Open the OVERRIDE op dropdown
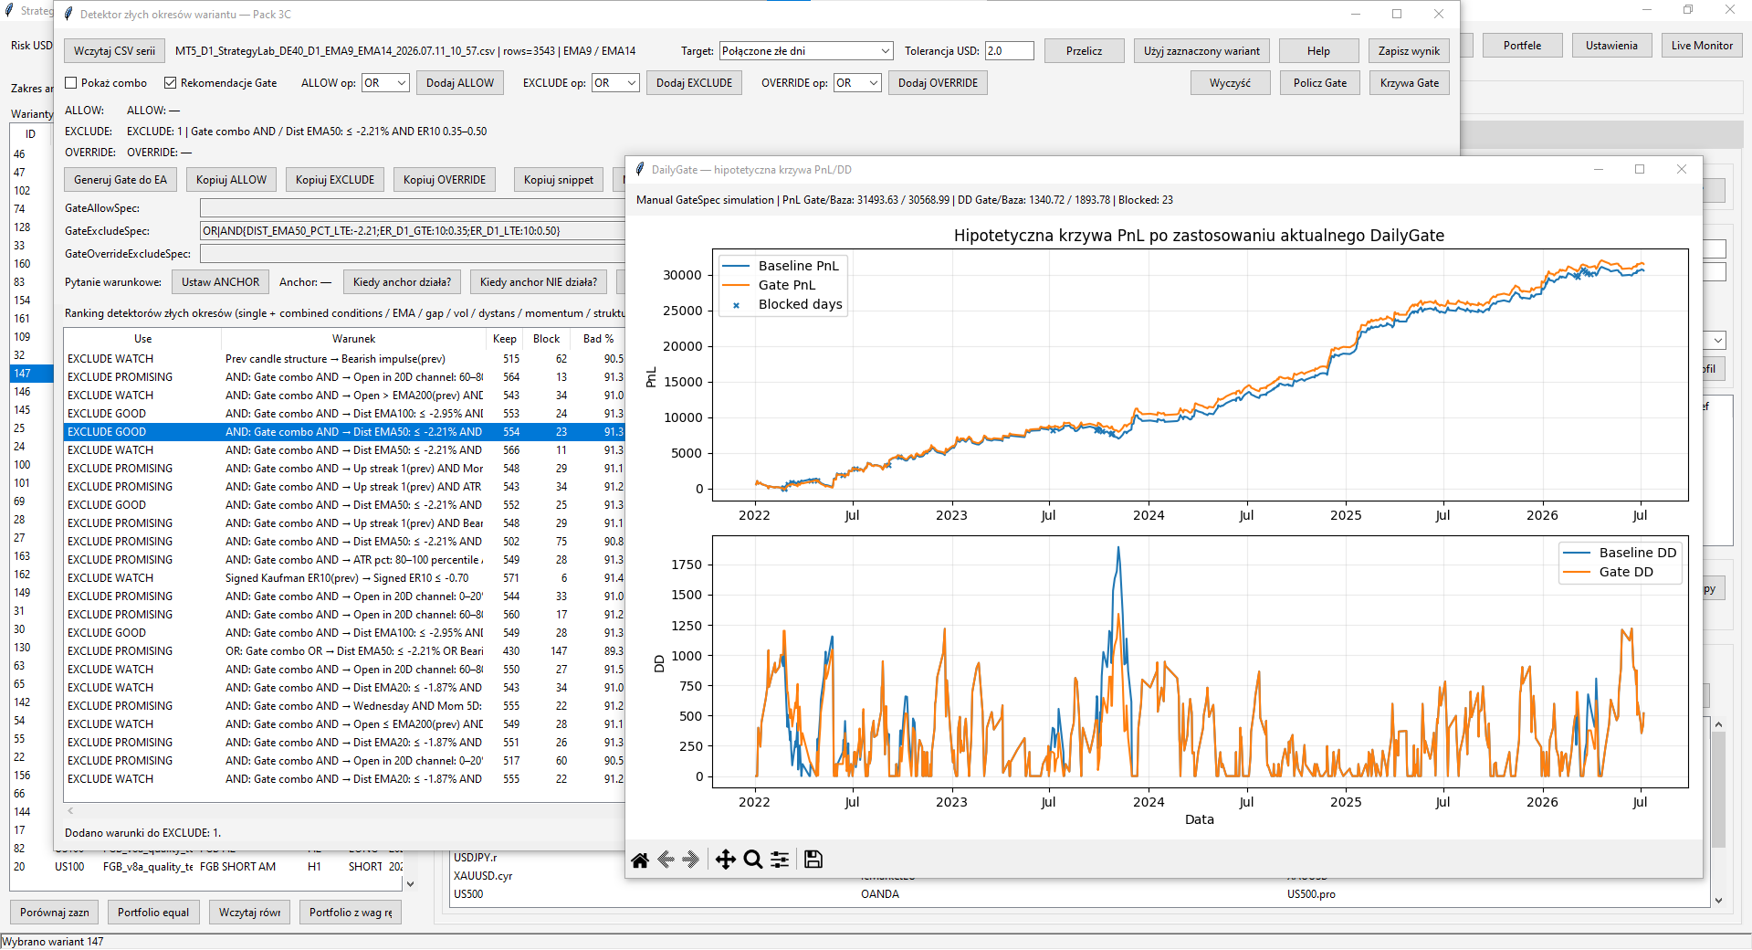The width and height of the screenshot is (1752, 950). pyautogui.click(x=857, y=83)
